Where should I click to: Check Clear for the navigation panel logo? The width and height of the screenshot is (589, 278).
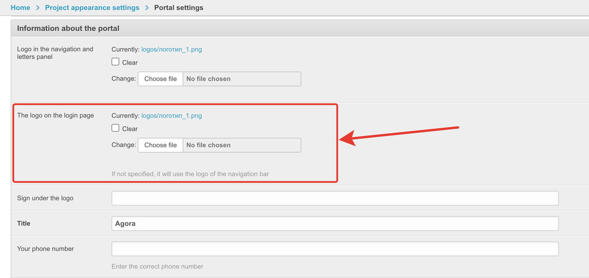coord(115,62)
